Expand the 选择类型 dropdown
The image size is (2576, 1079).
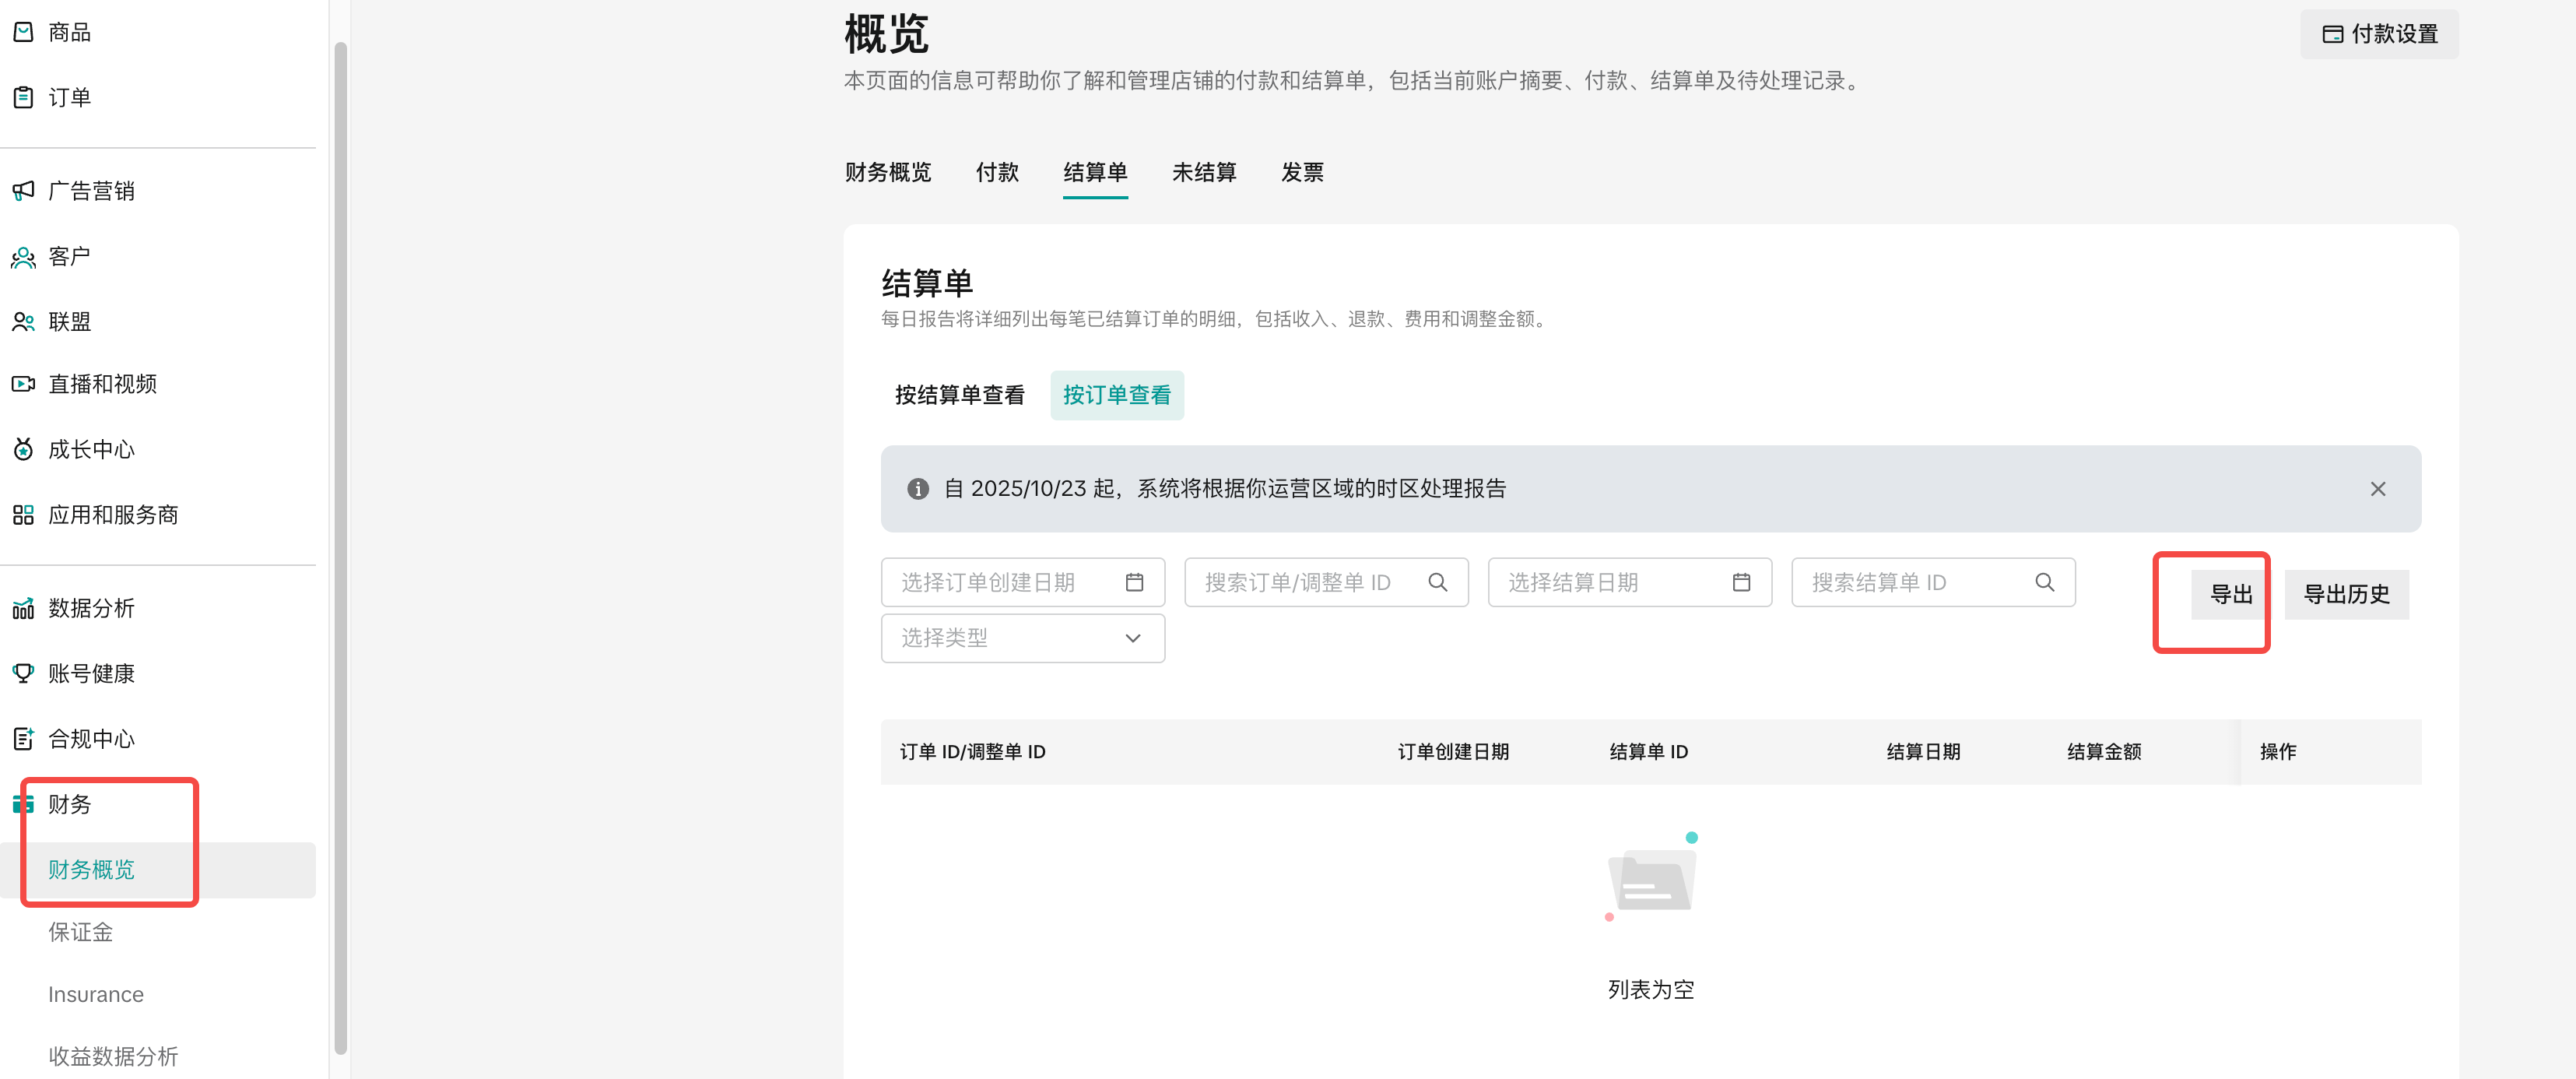[x=1022, y=638]
